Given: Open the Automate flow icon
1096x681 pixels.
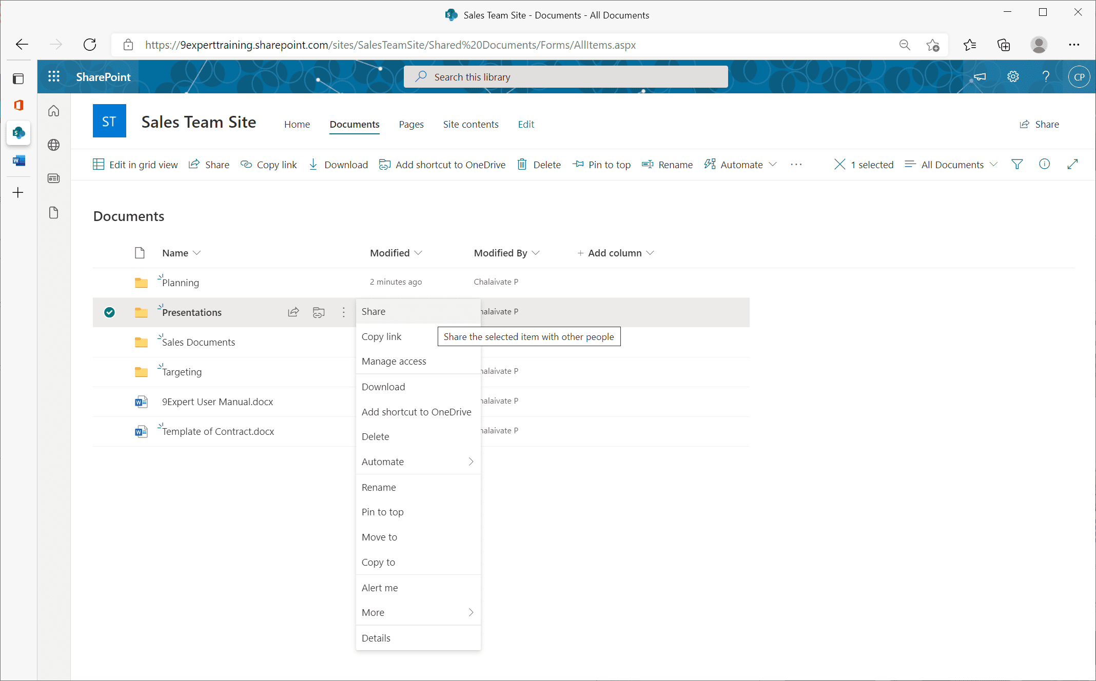Looking at the screenshot, I should pos(710,164).
